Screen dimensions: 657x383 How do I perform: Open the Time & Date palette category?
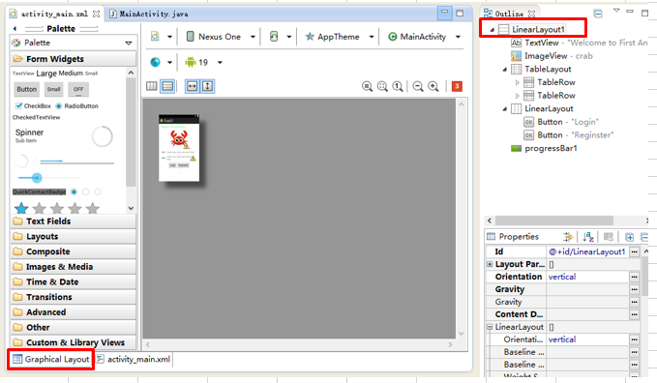[x=74, y=281]
